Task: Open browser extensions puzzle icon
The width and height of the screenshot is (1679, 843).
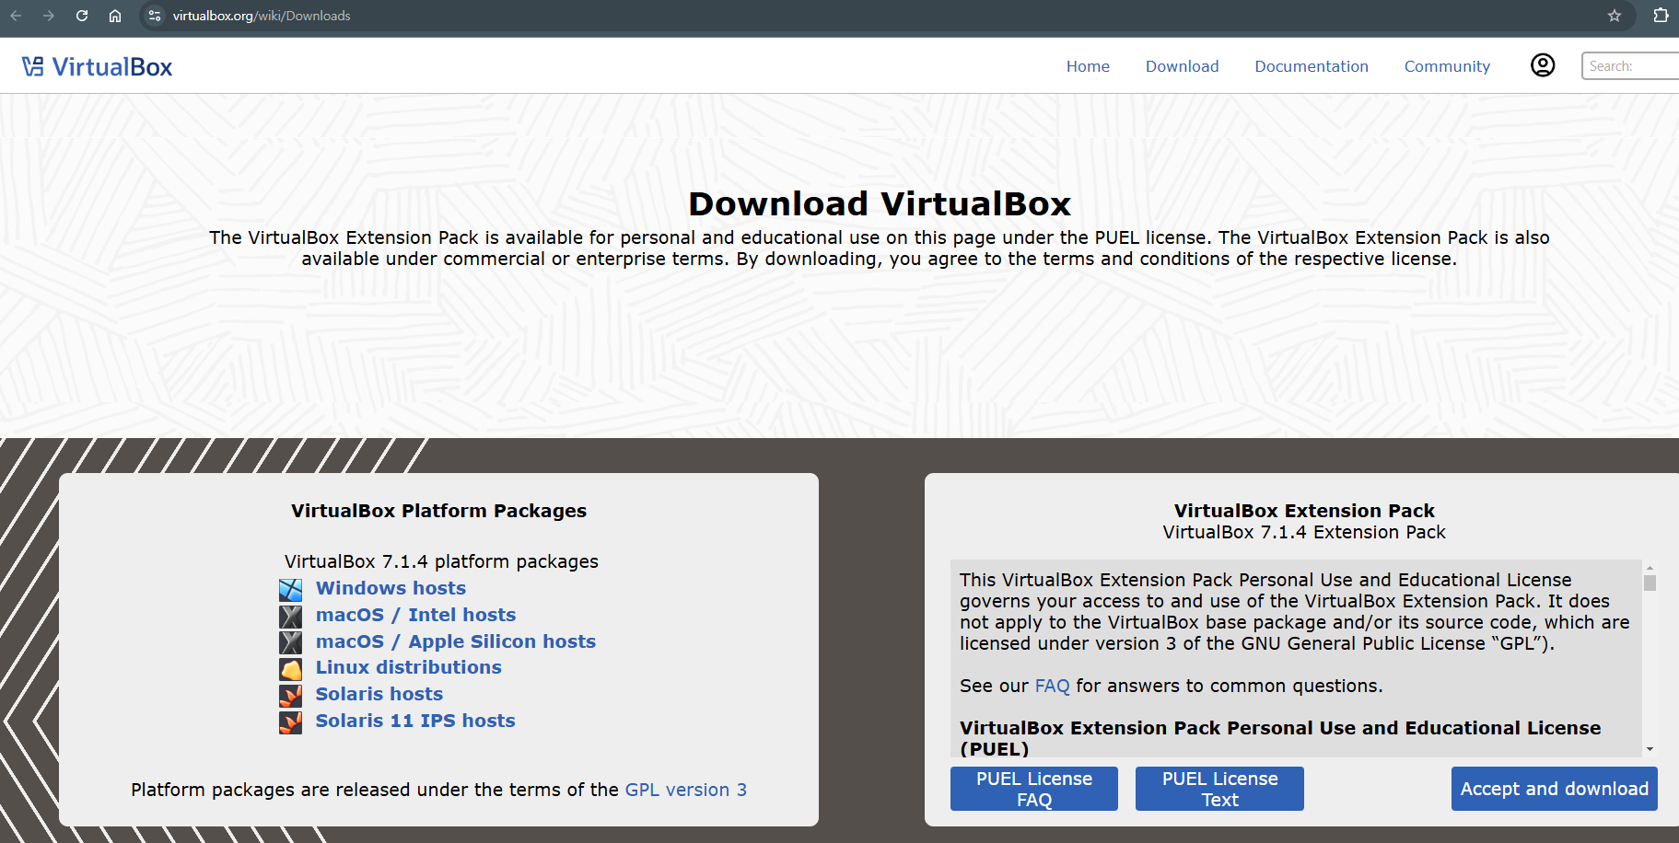Action: [1661, 16]
